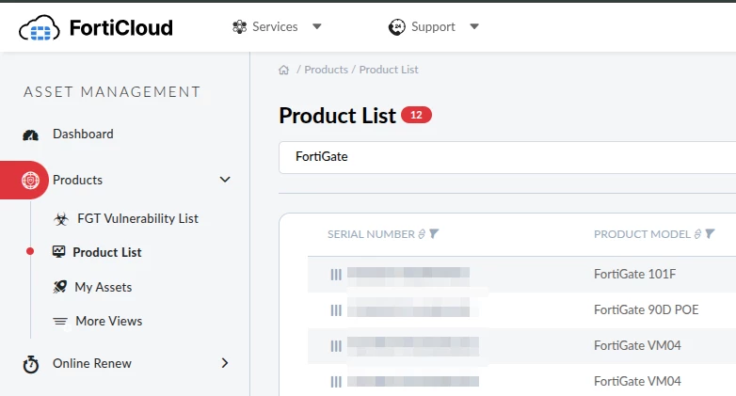Image resolution: width=736 pixels, height=396 pixels.
Task: Open the Support menu
Action: (434, 26)
